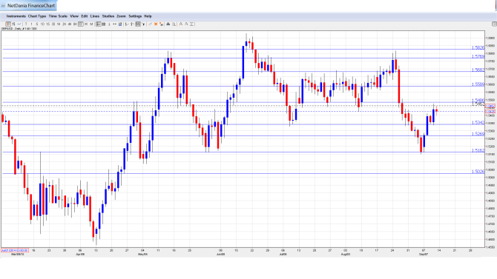Switch to 1-hour time scale
The height and width of the screenshot is (279, 497).
(59, 24)
